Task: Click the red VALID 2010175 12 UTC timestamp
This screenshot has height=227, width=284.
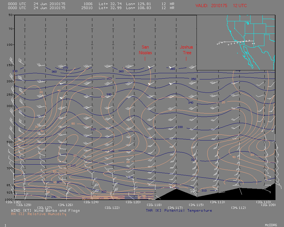Action: [x=221, y=6]
